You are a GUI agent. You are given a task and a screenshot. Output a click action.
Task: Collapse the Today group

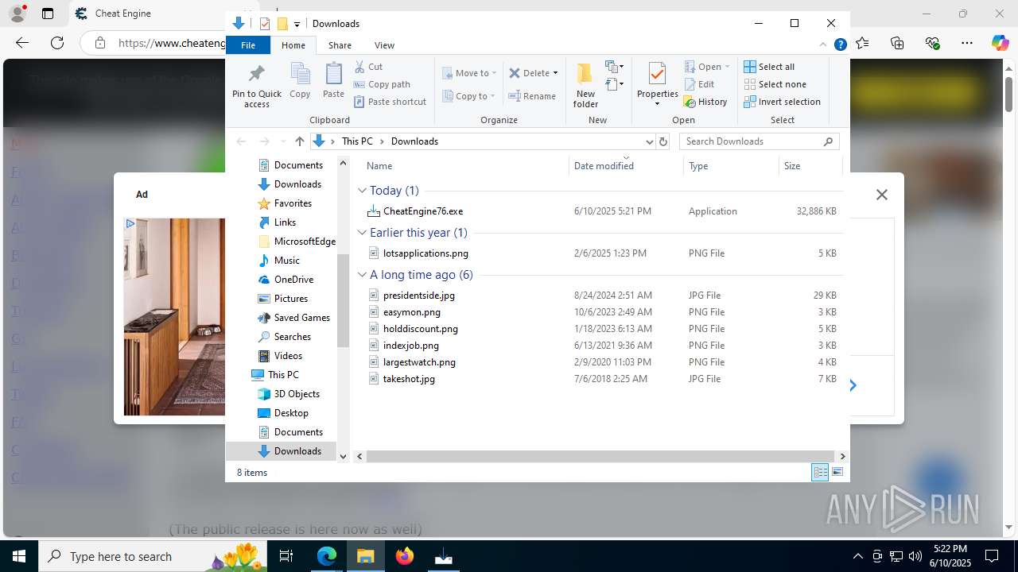(362, 191)
